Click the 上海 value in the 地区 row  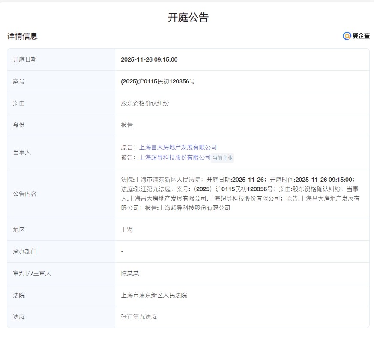click(x=127, y=230)
